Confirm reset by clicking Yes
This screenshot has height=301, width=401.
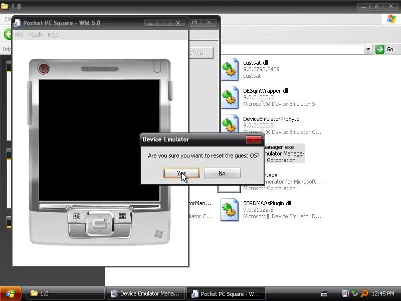point(181,173)
